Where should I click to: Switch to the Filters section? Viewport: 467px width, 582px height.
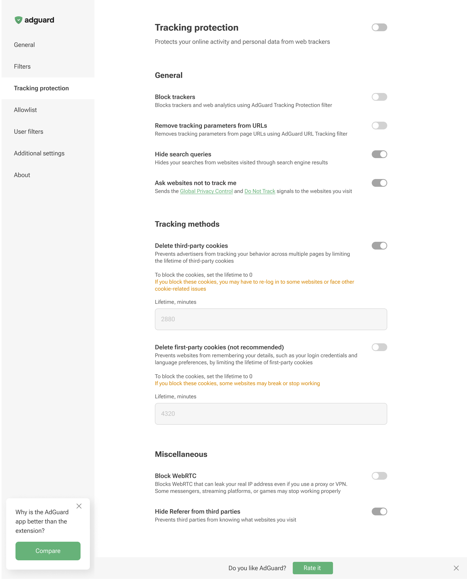pos(22,66)
